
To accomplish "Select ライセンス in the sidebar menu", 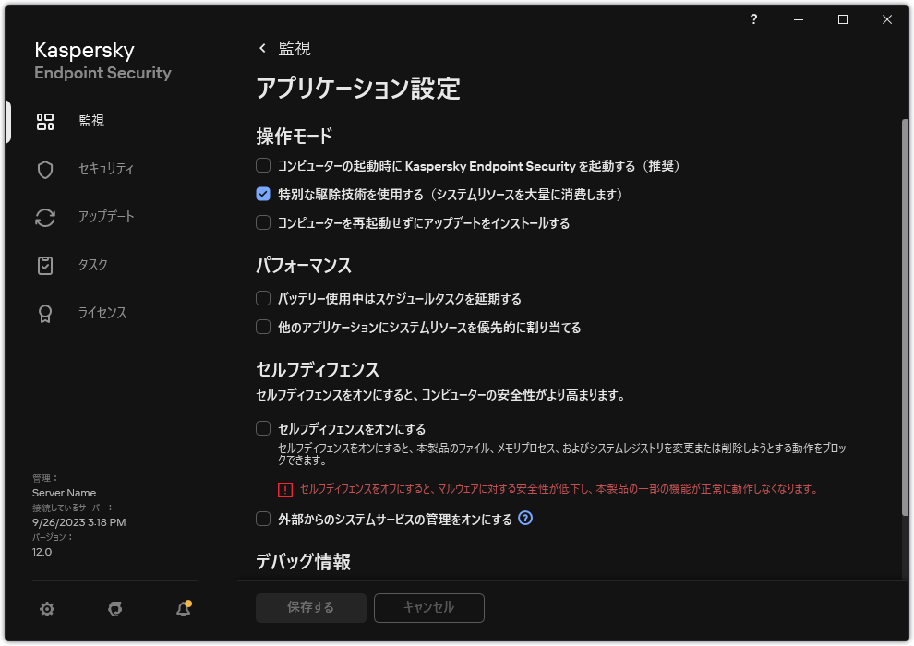I will [45, 313].
